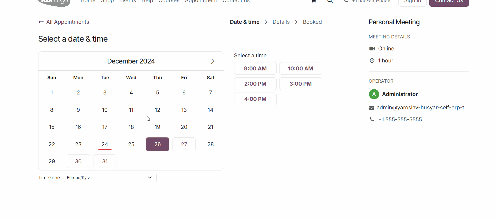The width and height of the screenshot is (495, 219).
Task: Choose the 9:00 AM time slot
Action: (x=255, y=69)
